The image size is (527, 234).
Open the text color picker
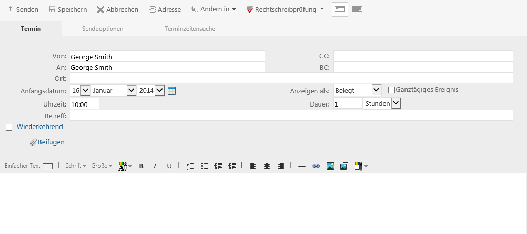[125, 166]
